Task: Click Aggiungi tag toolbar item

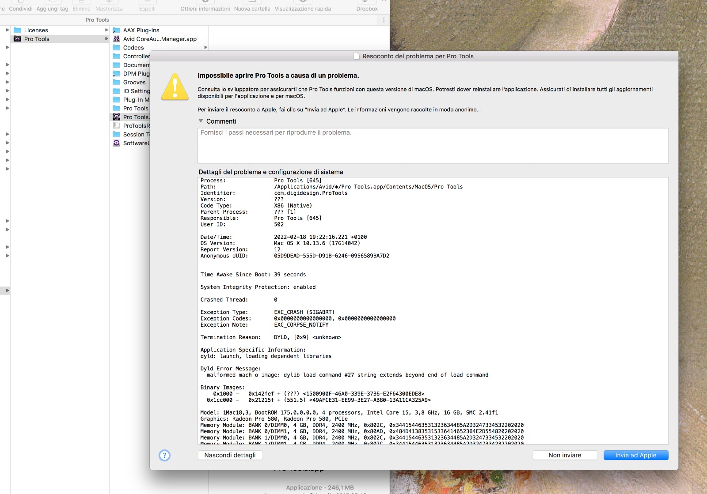Action: (52, 8)
